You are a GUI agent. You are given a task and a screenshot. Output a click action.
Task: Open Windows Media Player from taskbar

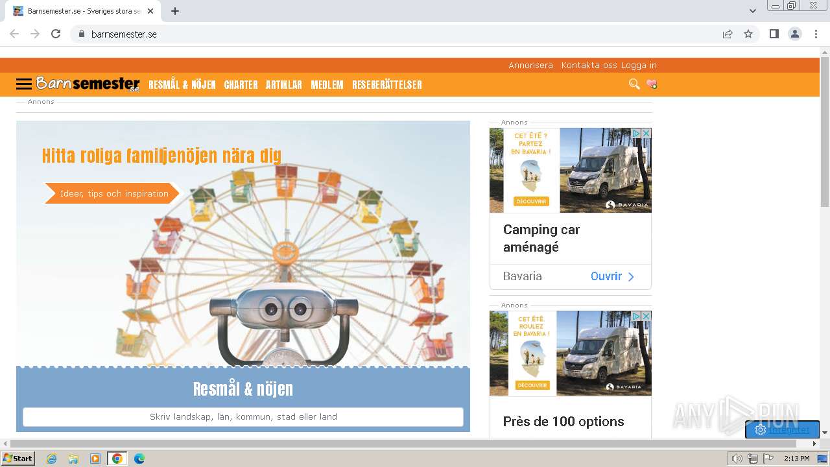pos(95,459)
